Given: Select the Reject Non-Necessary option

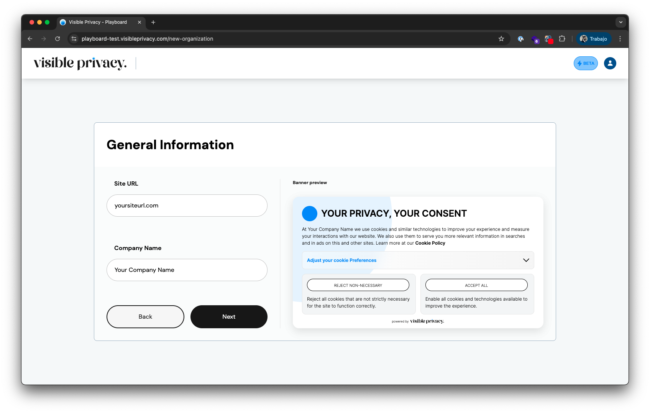Looking at the screenshot, I should [x=358, y=285].
